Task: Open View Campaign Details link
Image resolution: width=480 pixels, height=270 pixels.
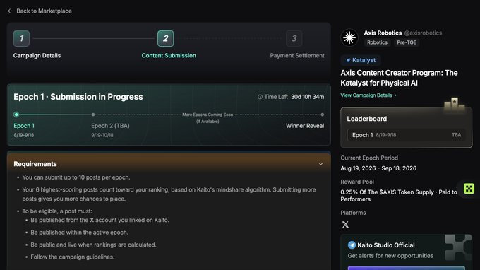Action: (x=366, y=95)
